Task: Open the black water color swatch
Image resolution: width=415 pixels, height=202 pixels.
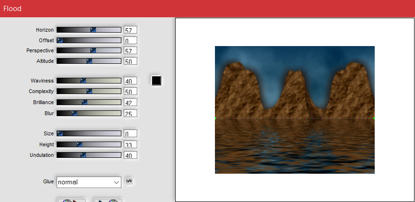Action: pos(156,81)
